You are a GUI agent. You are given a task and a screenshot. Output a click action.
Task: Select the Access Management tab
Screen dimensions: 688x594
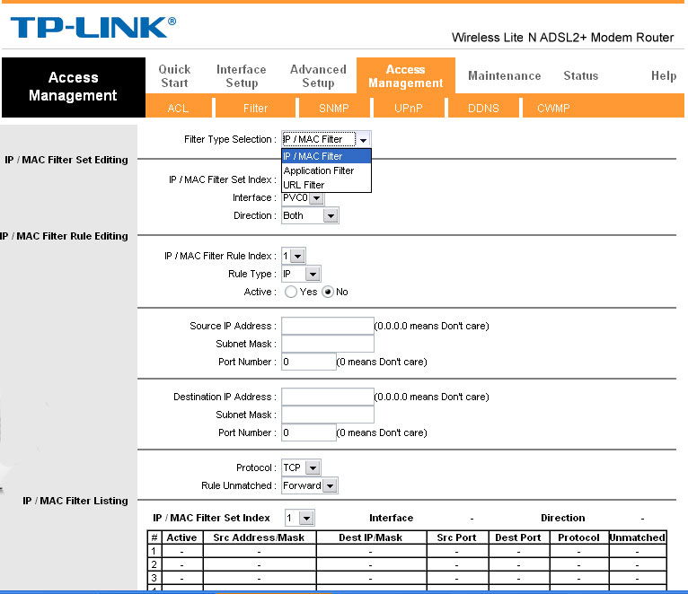405,76
